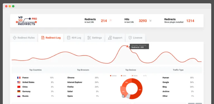The image size is (214, 104).
Task: Click the Top Devices column header
Action: tap(131, 70)
